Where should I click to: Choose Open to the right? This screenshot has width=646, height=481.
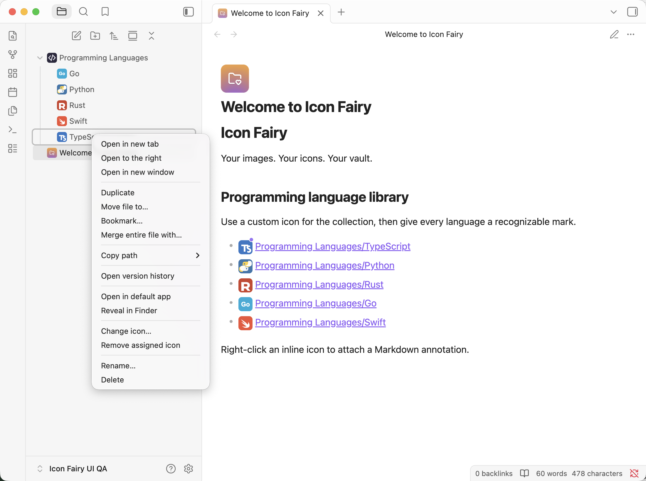[151, 158]
